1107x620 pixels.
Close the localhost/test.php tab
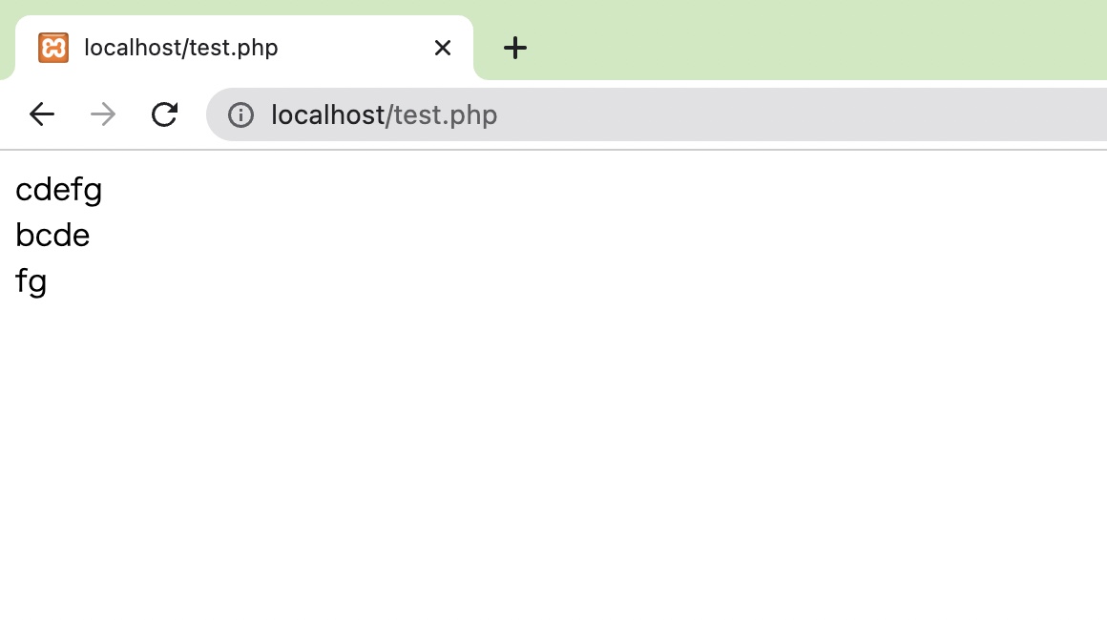coord(442,47)
